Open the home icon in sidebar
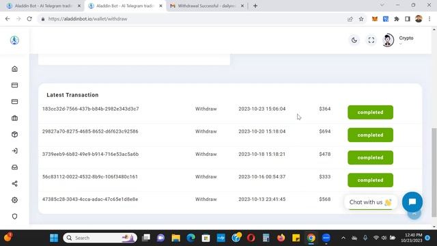This screenshot has width=437, height=246. point(15,69)
